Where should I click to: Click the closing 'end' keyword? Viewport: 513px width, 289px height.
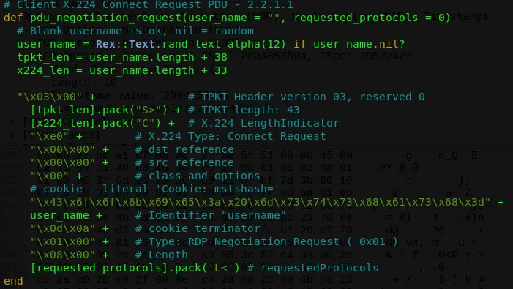pyautogui.click(x=13, y=281)
